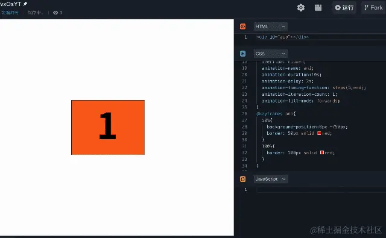Click the animation-fill-mode code line

click(300, 101)
